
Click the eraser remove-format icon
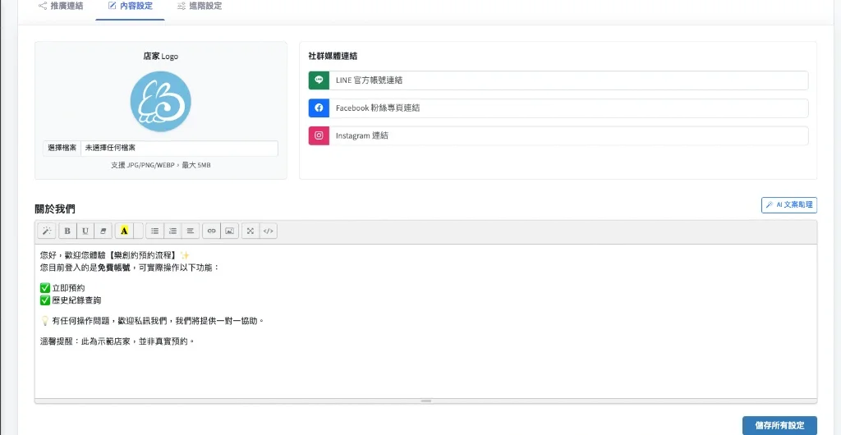(103, 231)
